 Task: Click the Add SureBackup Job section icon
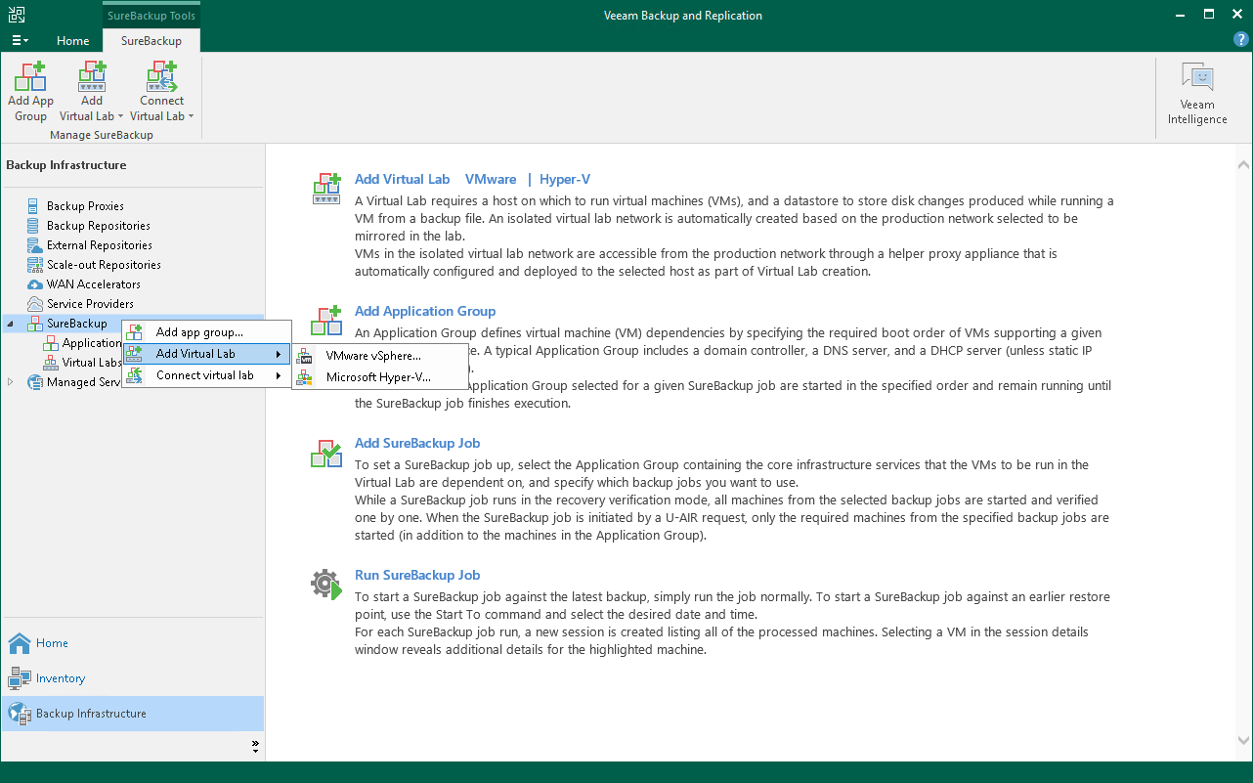tap(326, 452)
